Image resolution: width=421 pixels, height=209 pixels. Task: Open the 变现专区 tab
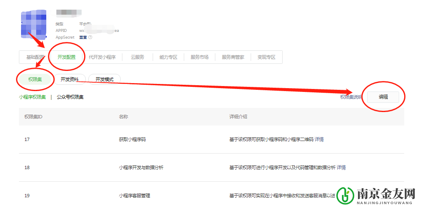coord(266,57)
